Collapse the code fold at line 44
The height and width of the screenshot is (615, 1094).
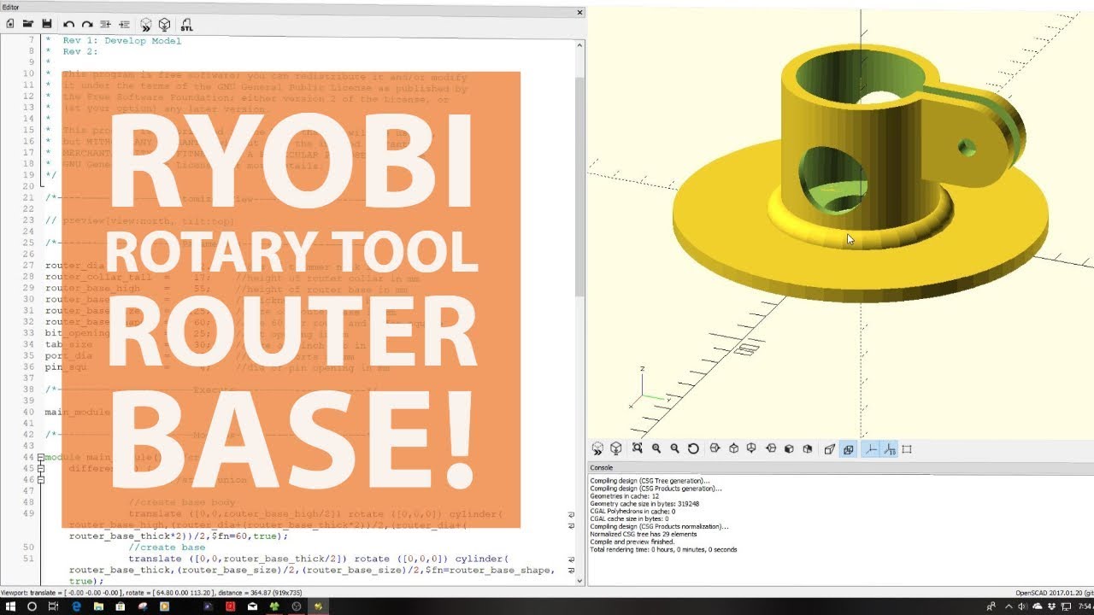tap(40, 458)
